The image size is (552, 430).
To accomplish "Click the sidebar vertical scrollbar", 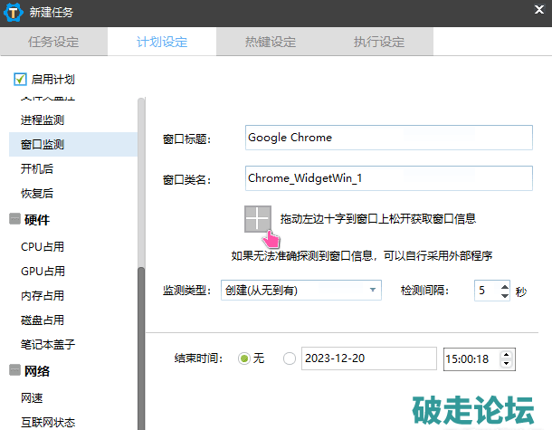I will 140,344.
